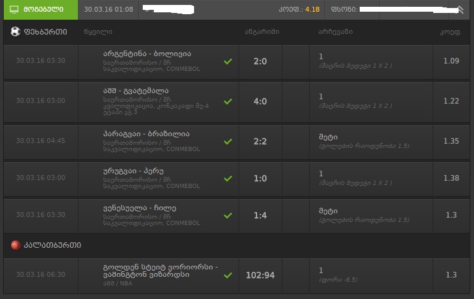Open the ვენესუელა - ჩილე match

tap(140, 208)
